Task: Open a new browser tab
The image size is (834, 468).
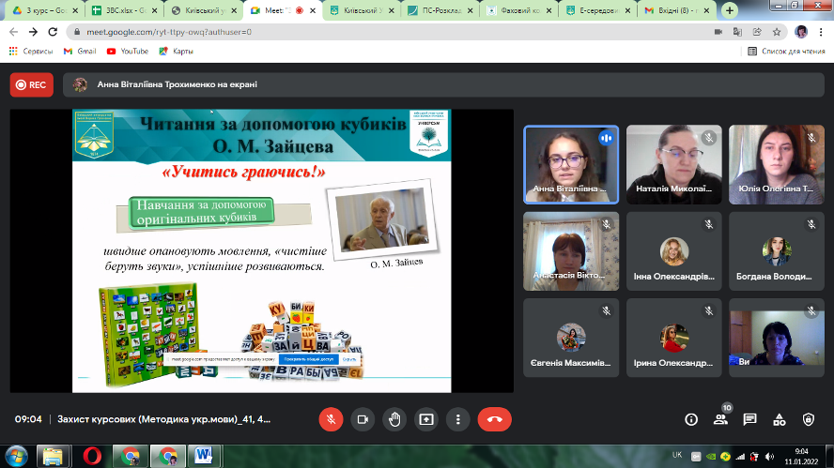Action: [x=730, y=10]
